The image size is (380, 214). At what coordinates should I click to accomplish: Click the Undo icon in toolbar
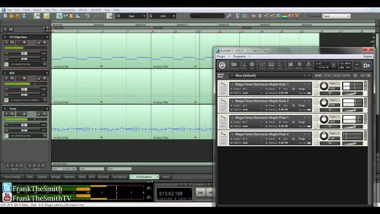[87, 16]
